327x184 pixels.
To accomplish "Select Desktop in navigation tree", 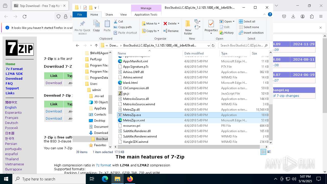I will (99, 121).
